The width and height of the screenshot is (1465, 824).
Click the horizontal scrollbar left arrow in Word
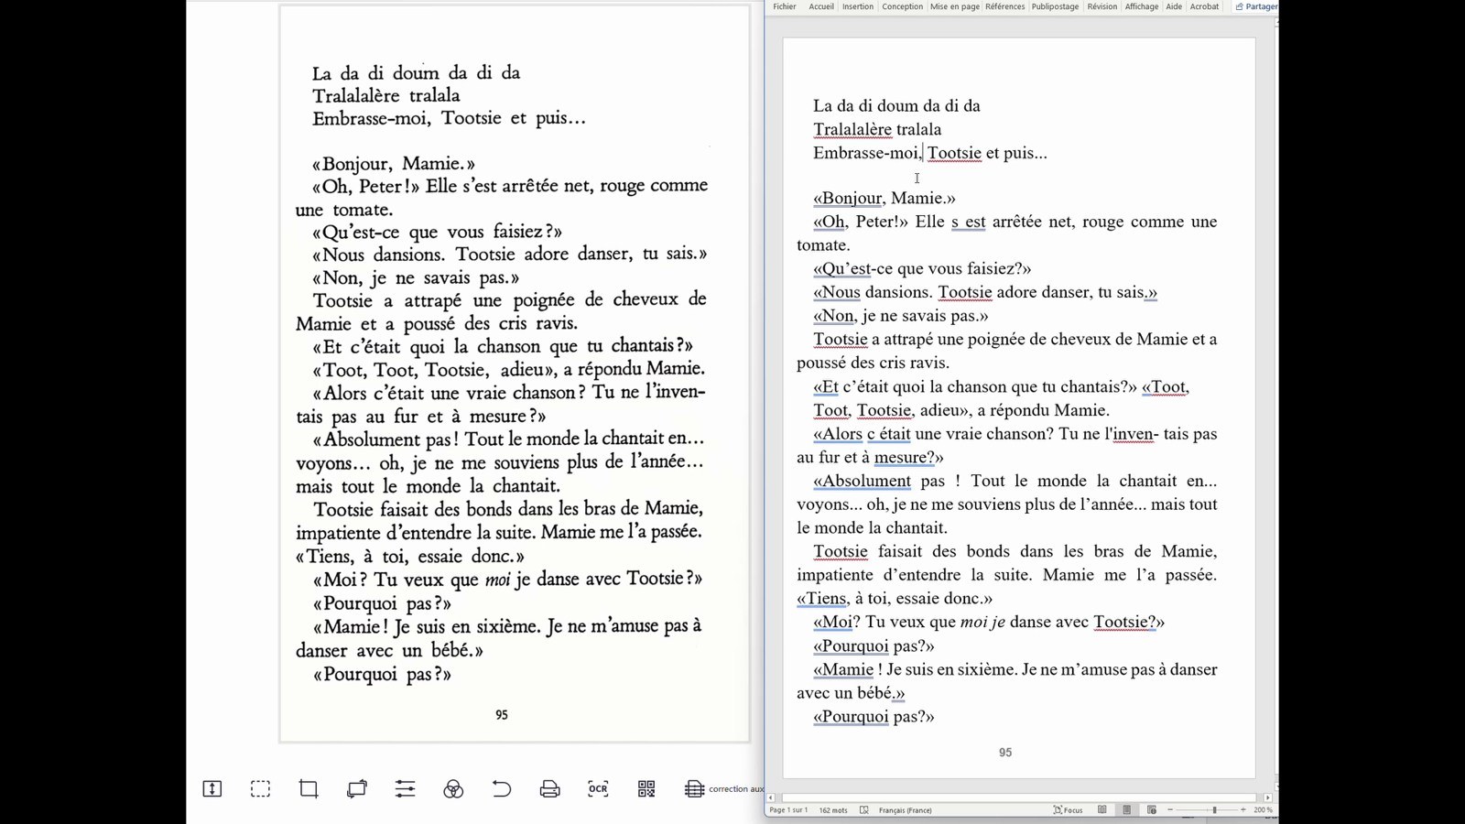(771, 797)
